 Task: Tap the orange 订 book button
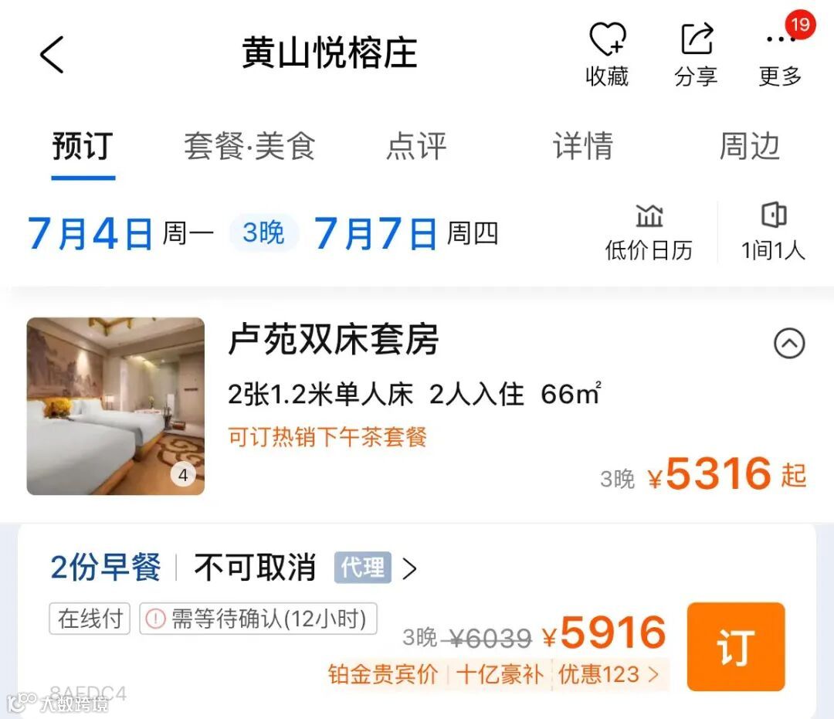coord(736,646)
